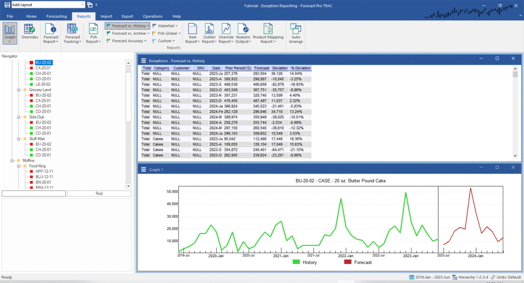This screenshot has height=283, width=524.
Task: Click the Units: Default status text
Action: [509, 277]
